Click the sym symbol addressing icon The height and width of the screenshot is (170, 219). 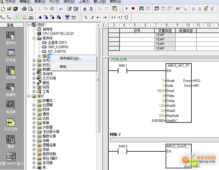tap(74, 17)
